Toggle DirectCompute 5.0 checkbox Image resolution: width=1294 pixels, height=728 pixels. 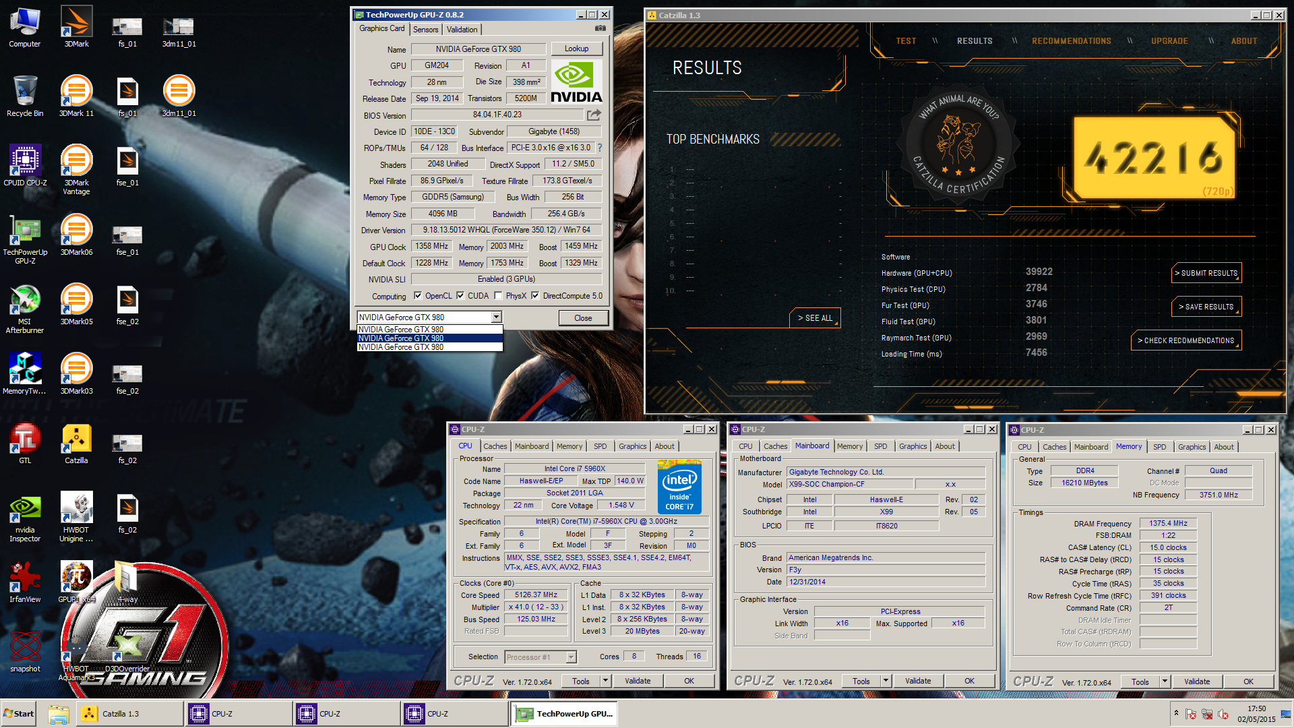click(x=535, y=295)
